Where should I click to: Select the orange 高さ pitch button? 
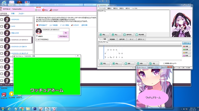point(187,52)
